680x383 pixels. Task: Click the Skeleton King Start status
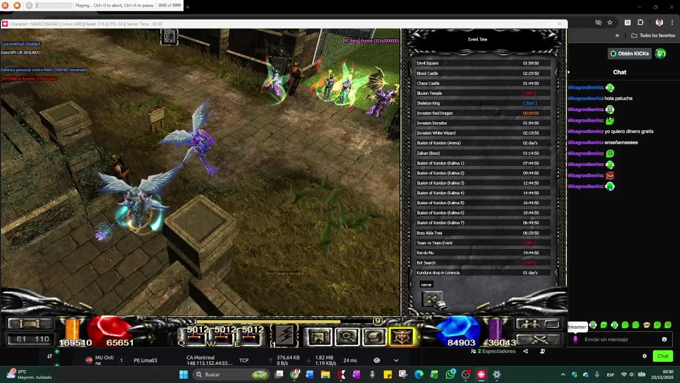pos(530,103)
